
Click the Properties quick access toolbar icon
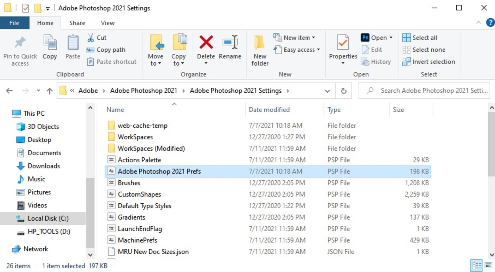pos(26,8)
